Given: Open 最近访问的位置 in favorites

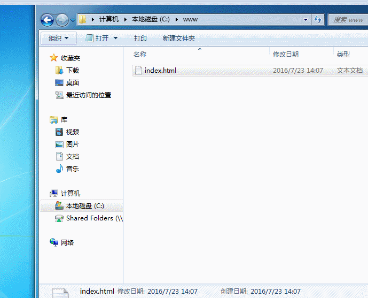Looking at the screenshot, I should [x=89, y=95].
